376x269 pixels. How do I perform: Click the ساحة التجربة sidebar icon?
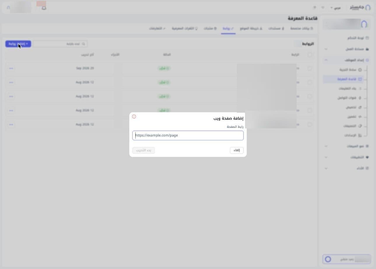click(360, 70)
